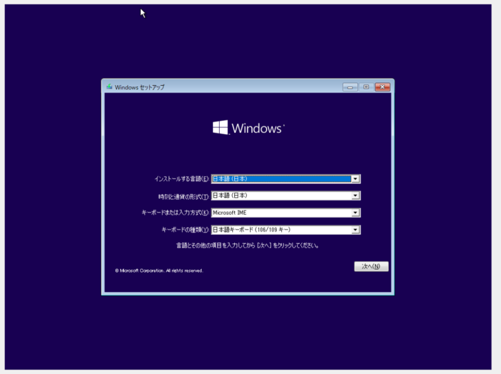
Task: Click the キーボードまたは入力方式(K) label
Action: pyautogui.click(x=175, y=212)
